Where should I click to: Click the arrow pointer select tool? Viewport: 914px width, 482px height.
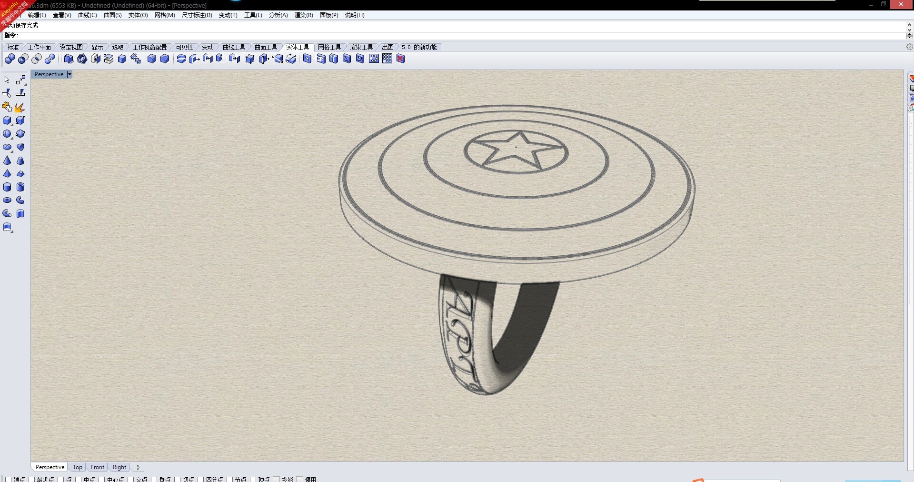pos(7,80)
